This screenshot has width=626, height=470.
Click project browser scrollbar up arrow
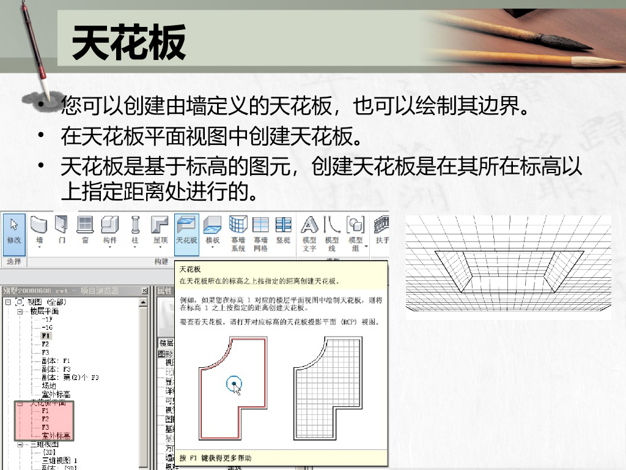tap(143, 302)
